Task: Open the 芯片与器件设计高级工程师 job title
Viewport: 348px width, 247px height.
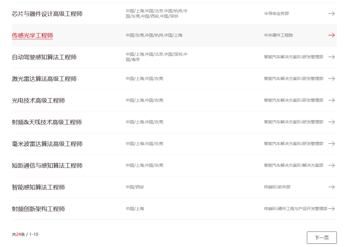Action: pos(47,14)
